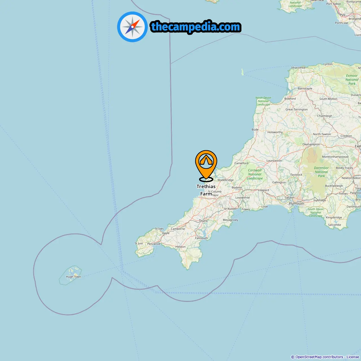Click the Exmoor National Park label
This screenshot has height=361, width=361.
tap(352, 80)
